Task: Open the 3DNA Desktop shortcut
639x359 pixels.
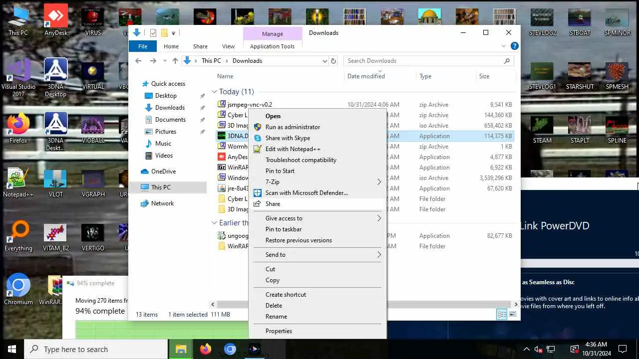Action: click(x=55, y=77)
